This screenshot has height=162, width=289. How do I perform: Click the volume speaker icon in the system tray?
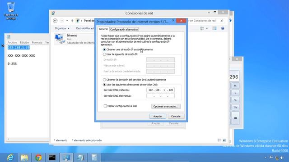pyautogui.click(x=282, y=157)
